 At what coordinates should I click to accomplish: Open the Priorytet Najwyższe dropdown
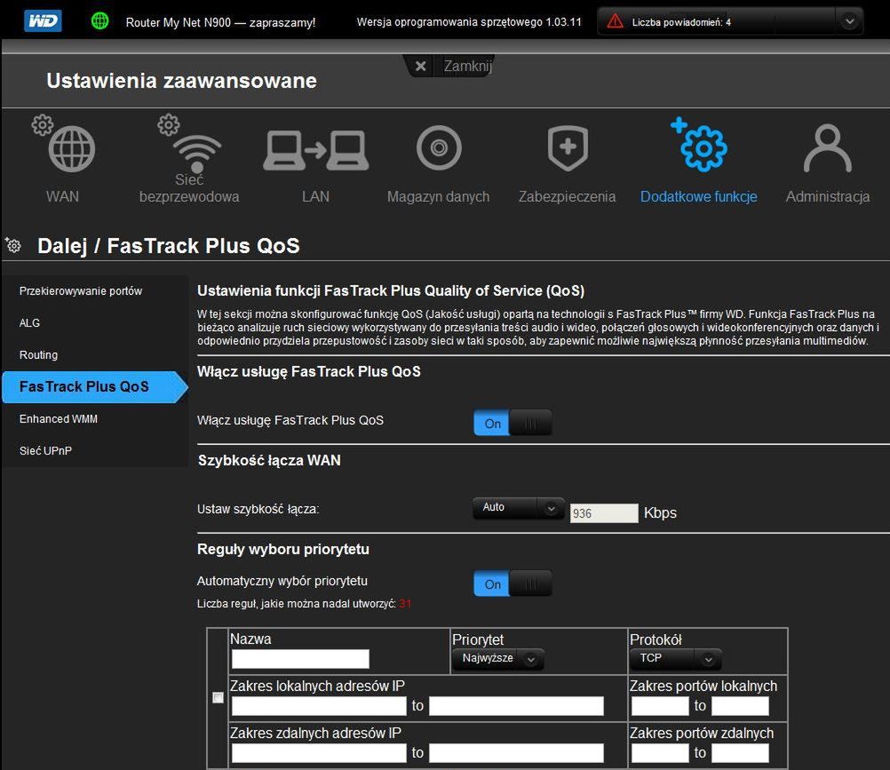click(x=497, y=659)
